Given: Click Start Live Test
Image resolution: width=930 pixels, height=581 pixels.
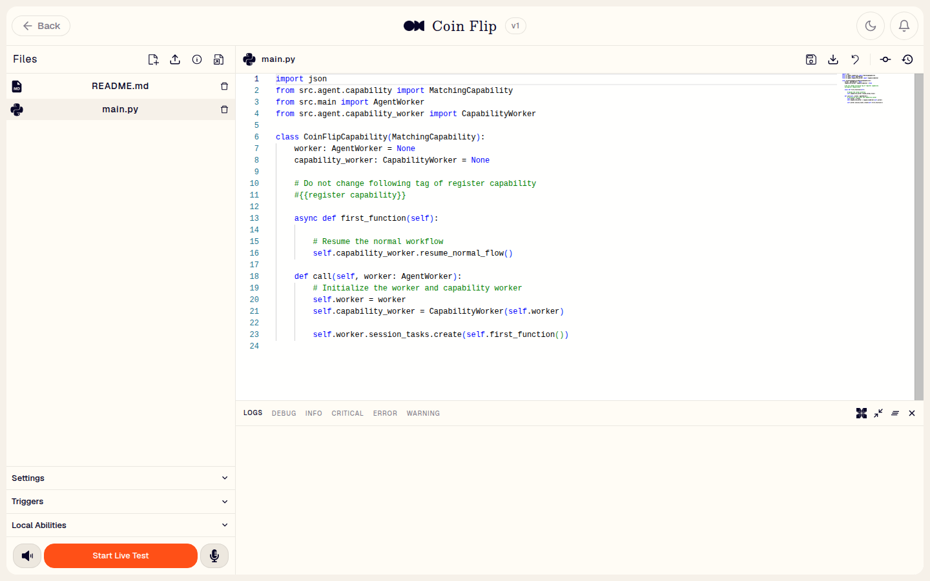Looking at the screenshot, I should click(x=121, y=556).
